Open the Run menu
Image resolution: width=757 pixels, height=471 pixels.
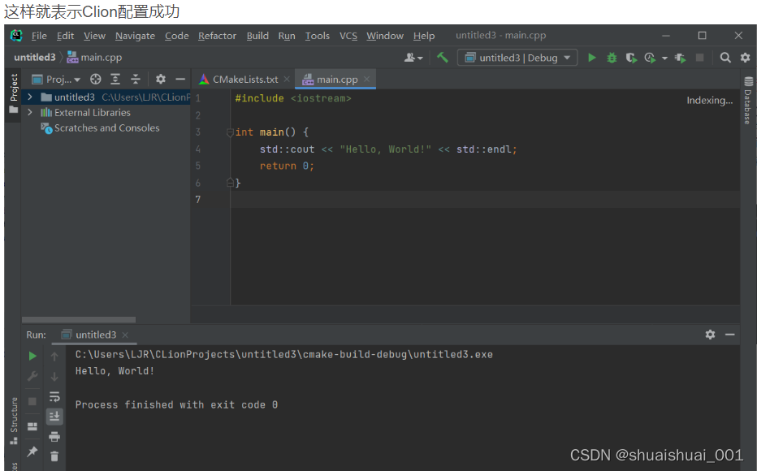(x=287, y=36)
